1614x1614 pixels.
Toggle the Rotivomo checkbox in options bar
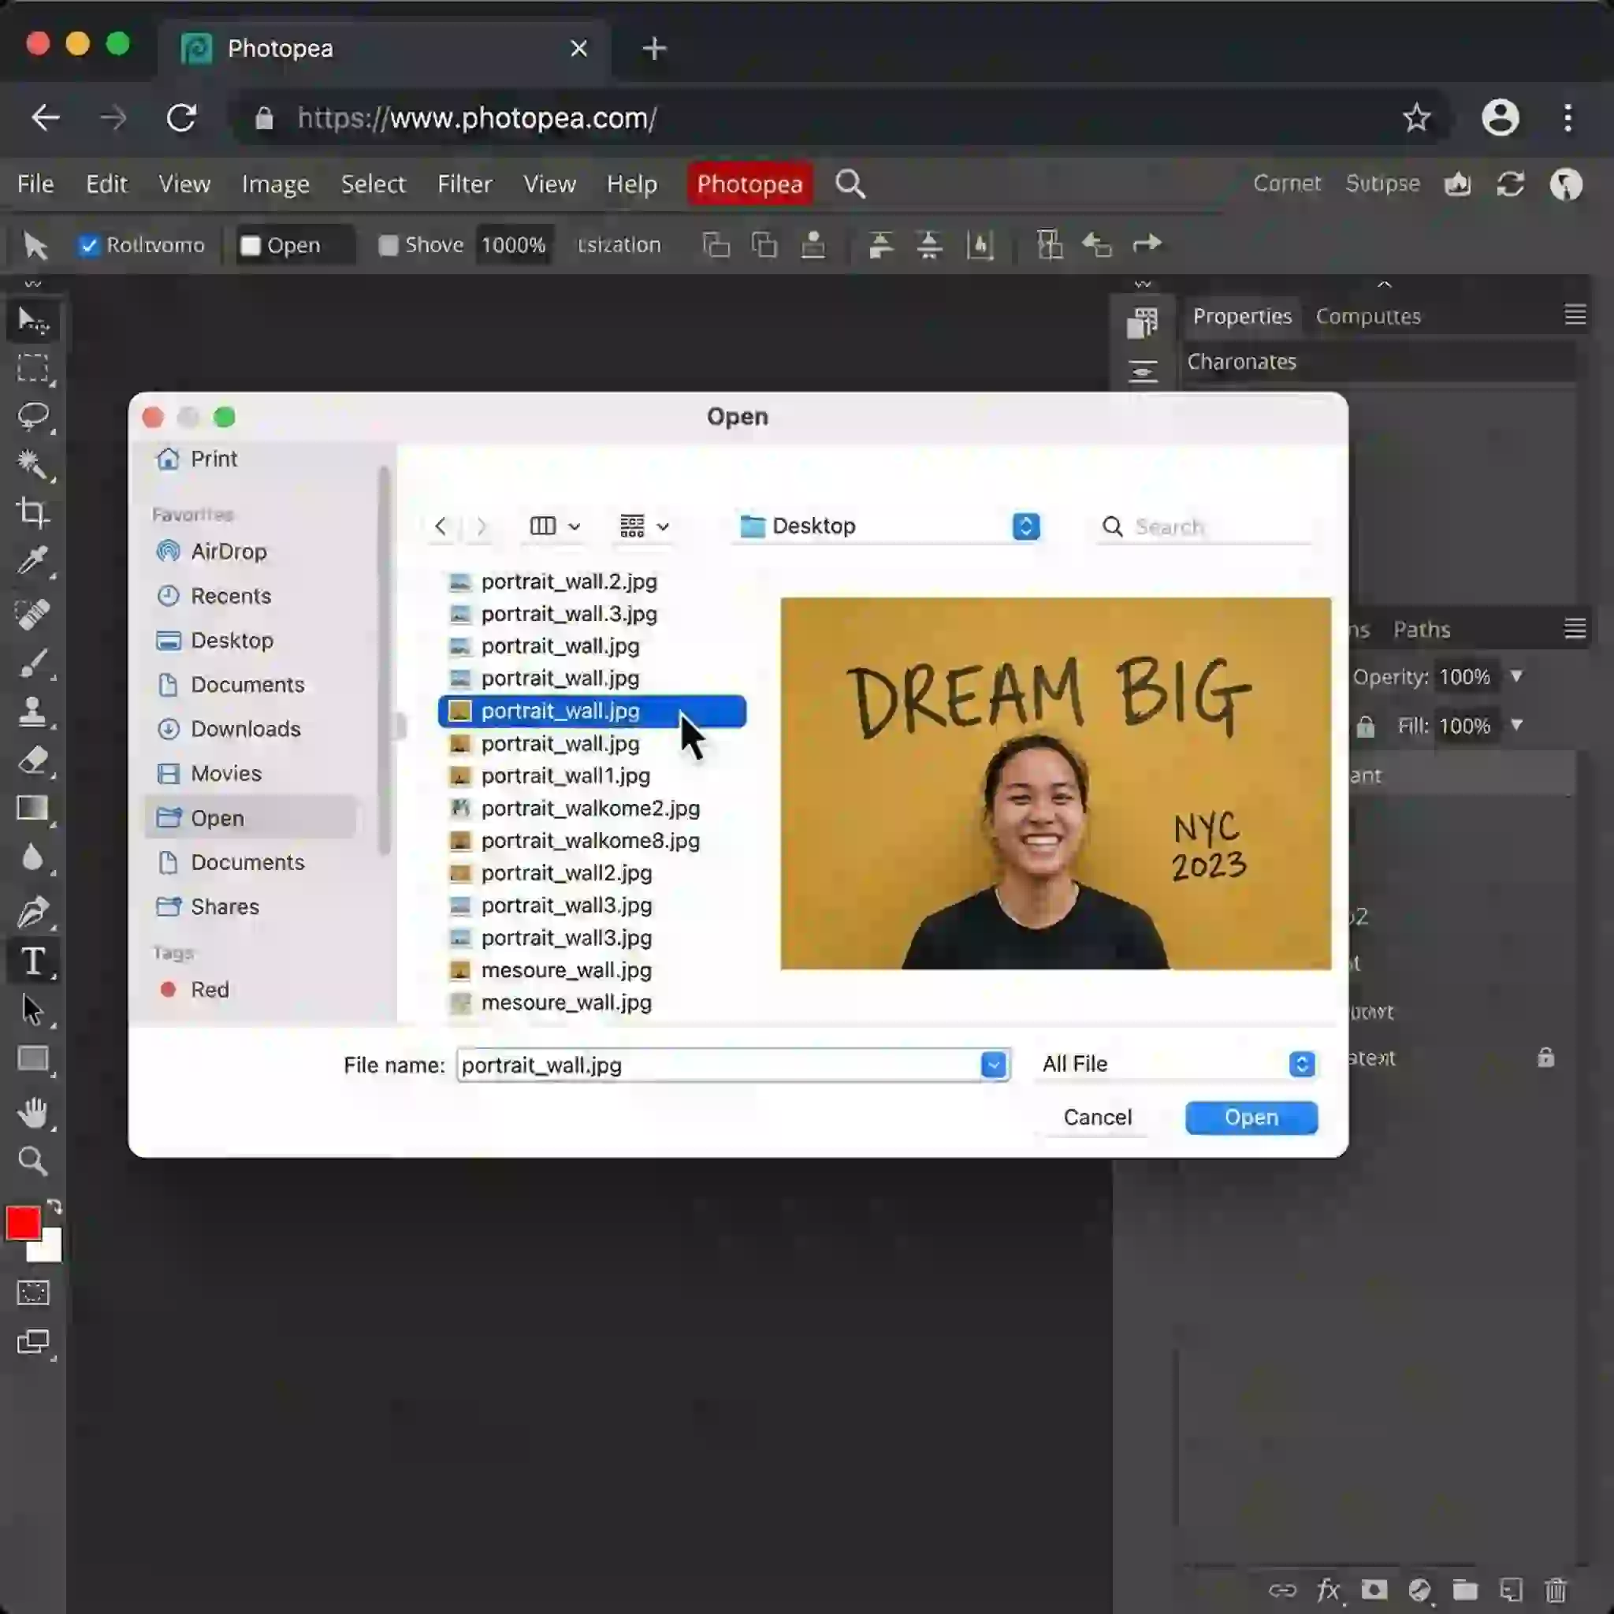click(90, 245)
